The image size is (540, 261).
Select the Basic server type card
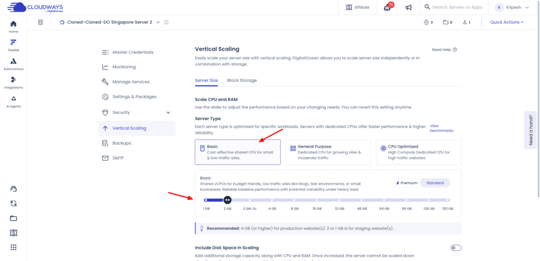point(238,152)
